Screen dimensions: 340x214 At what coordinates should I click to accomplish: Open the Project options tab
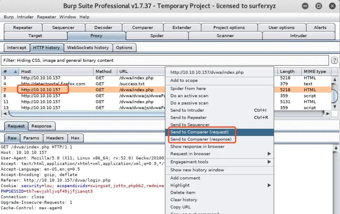tap(229, 27)
